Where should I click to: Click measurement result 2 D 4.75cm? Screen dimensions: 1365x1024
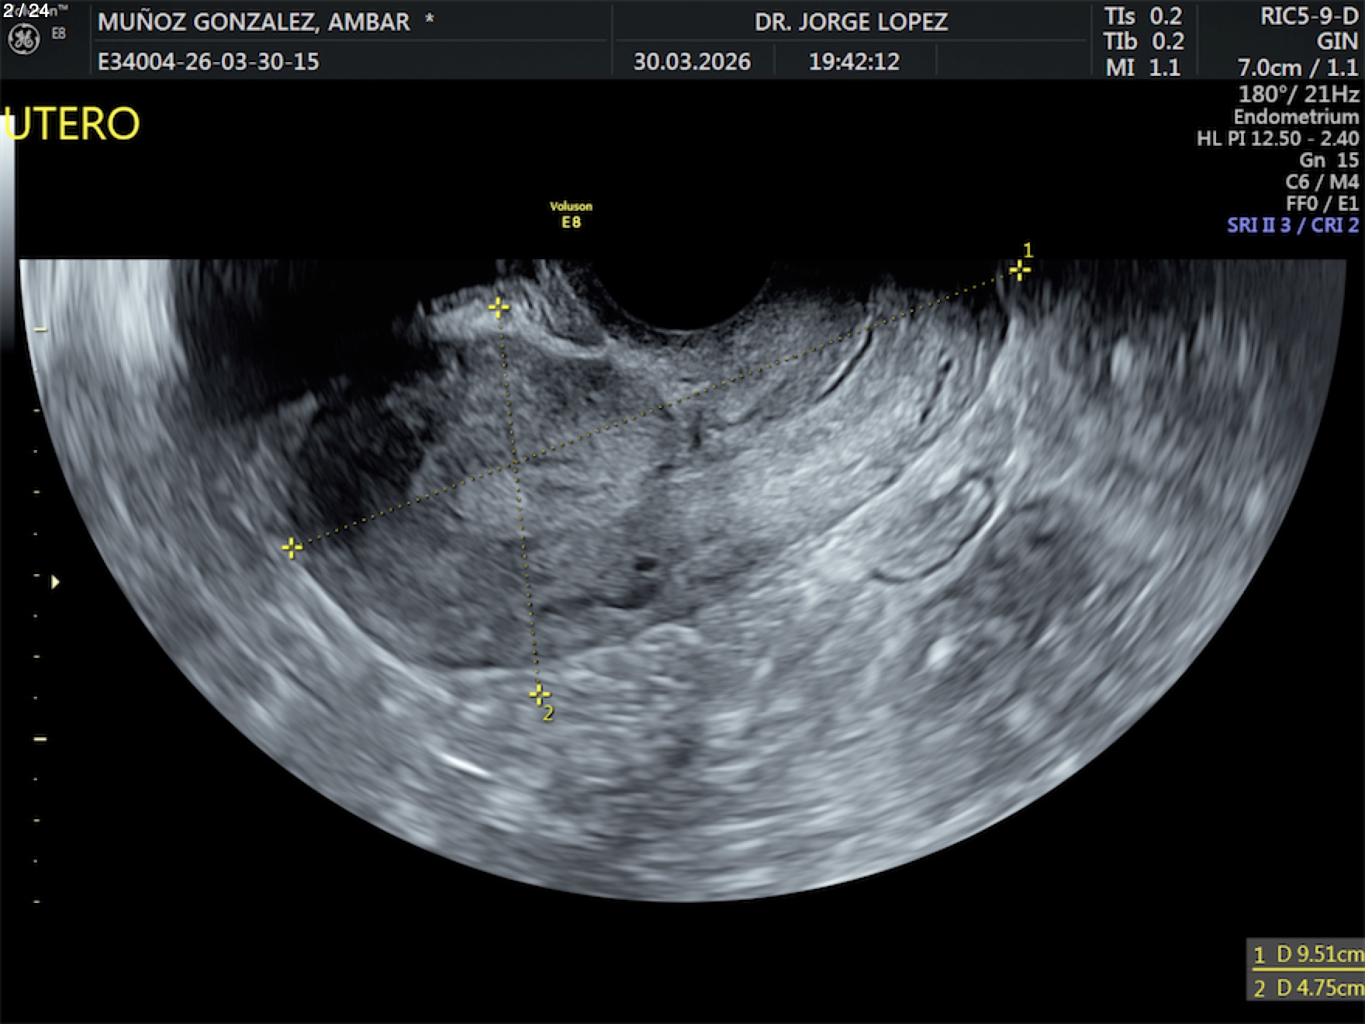coord(1307,988)
